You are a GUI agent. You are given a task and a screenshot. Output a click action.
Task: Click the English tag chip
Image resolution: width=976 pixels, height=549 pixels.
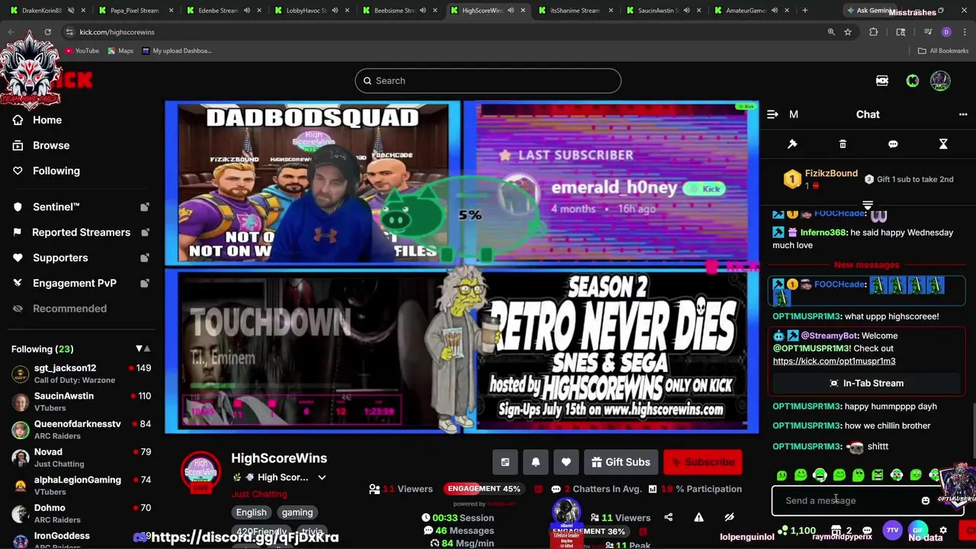(251, 512)
